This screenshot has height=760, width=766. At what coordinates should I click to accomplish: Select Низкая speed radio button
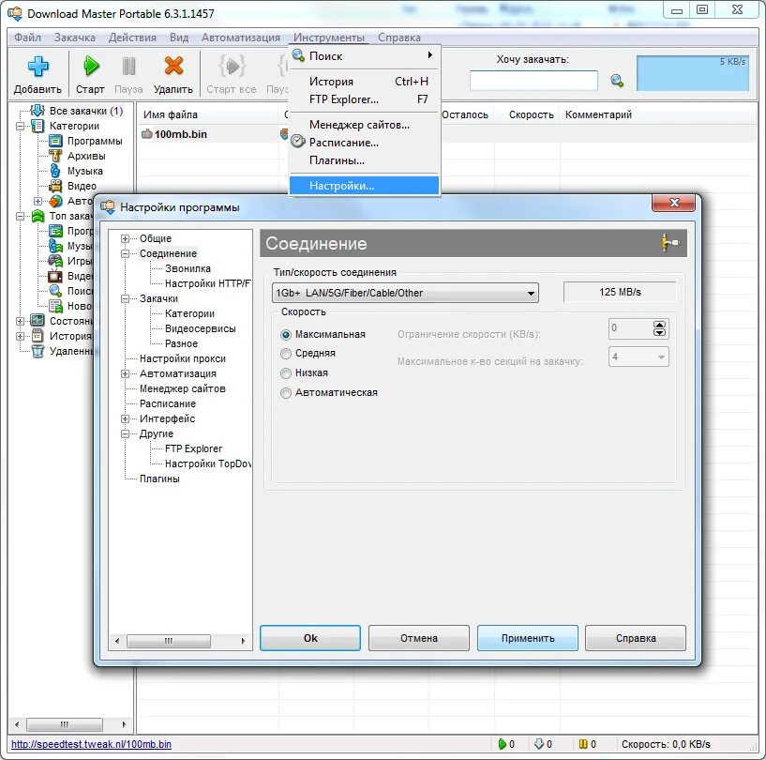(286, 373)
